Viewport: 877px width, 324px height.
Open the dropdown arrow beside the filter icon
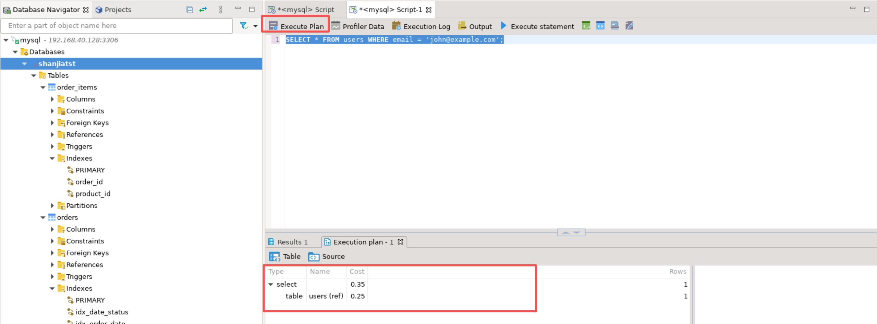click(255, 26)
